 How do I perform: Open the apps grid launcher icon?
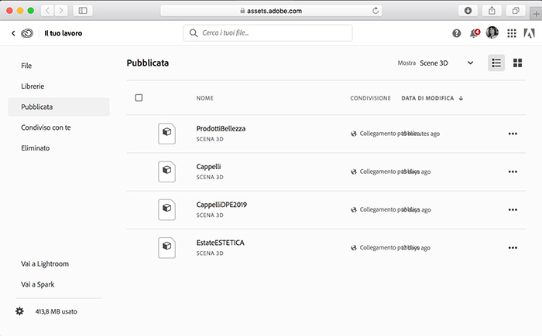[x=512, y=33]
